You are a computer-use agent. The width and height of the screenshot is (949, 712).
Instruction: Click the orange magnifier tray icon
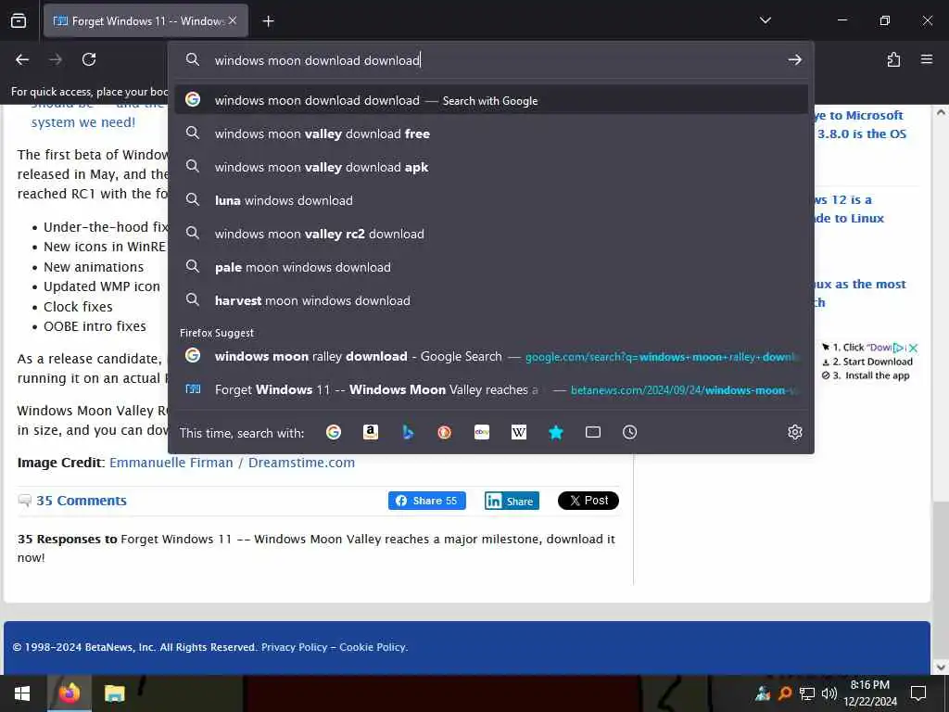point(785,693)
